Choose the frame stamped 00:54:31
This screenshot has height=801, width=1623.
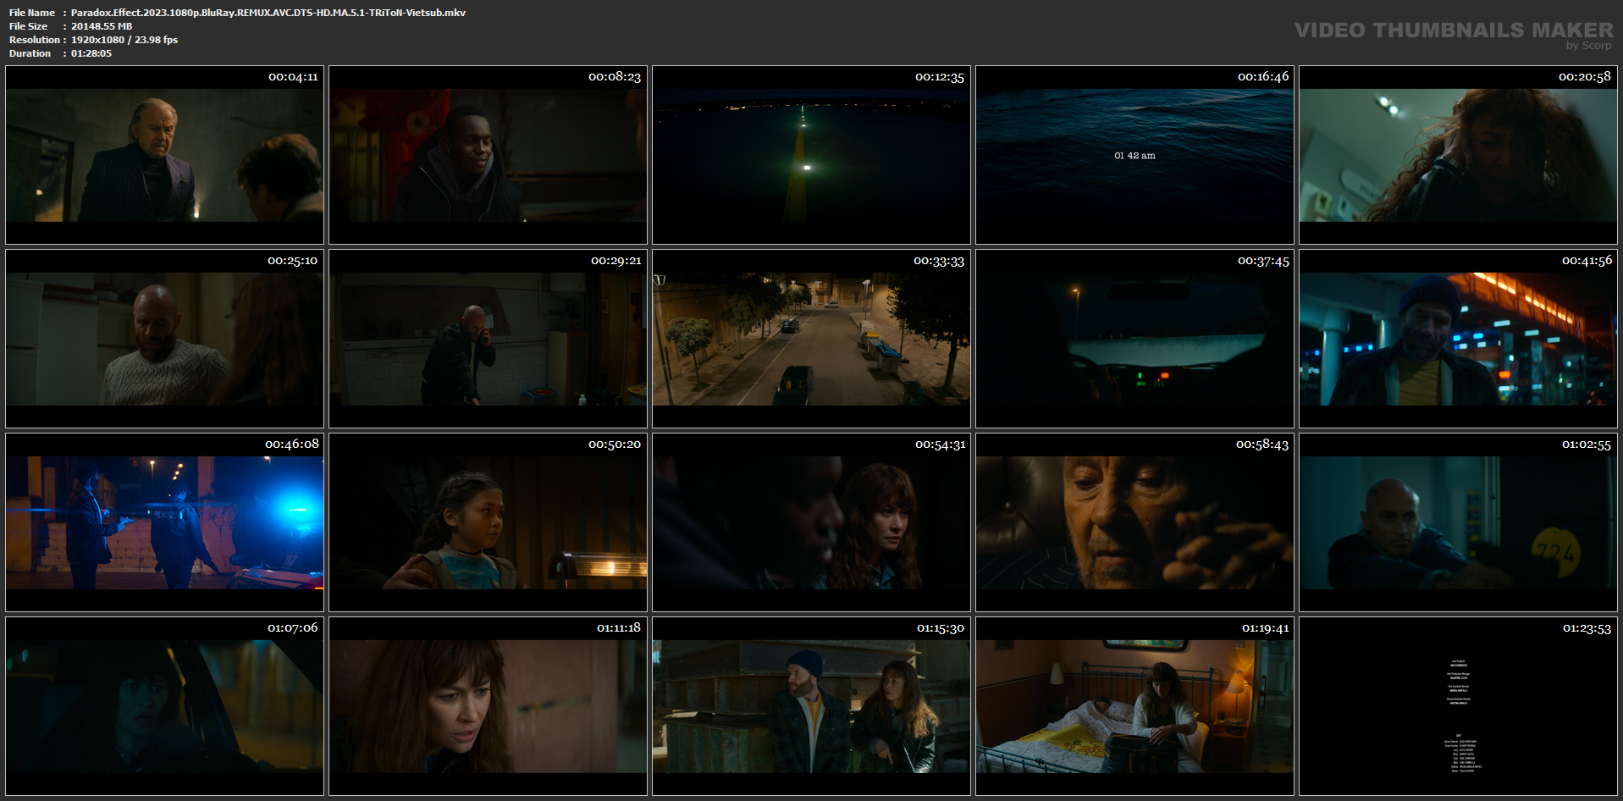[x=811, y=522]
